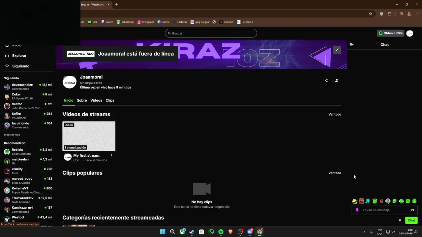Viewport: 422px width, 237px height.
Task: Open the Twitch bookmark
Action: 107,22
